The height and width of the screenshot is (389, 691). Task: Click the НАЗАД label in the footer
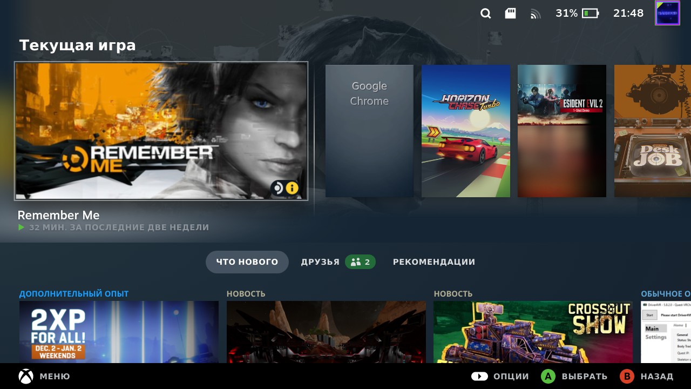click(657, 377)
